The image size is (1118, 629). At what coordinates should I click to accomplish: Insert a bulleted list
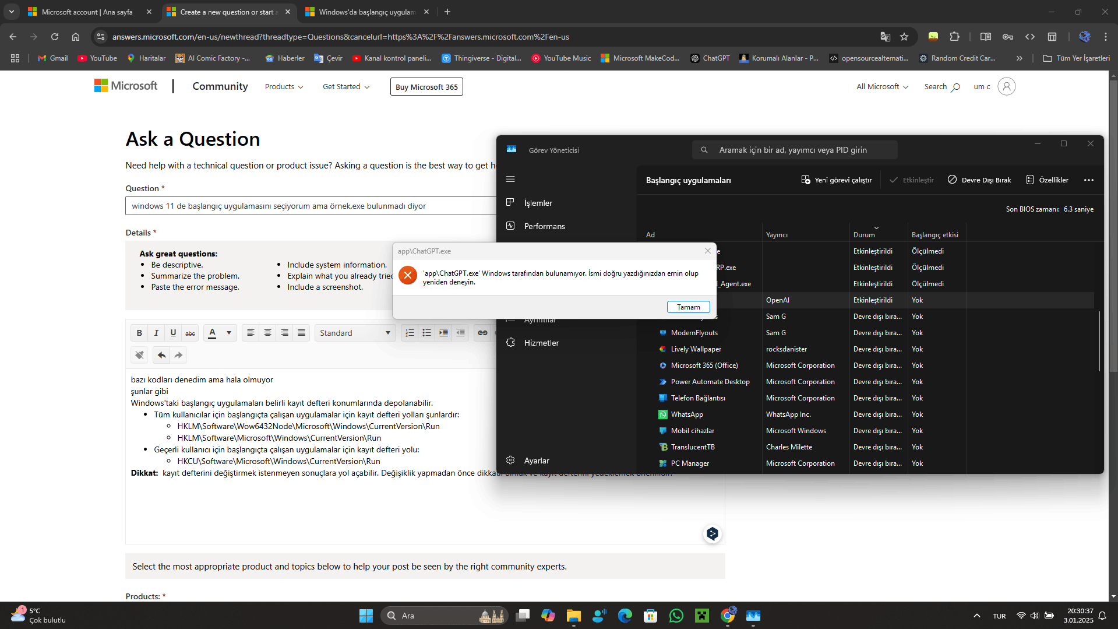coord(426,333)
